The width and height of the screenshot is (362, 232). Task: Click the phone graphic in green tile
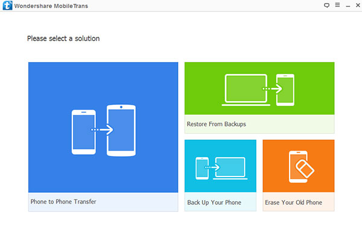tap(285, 90)
